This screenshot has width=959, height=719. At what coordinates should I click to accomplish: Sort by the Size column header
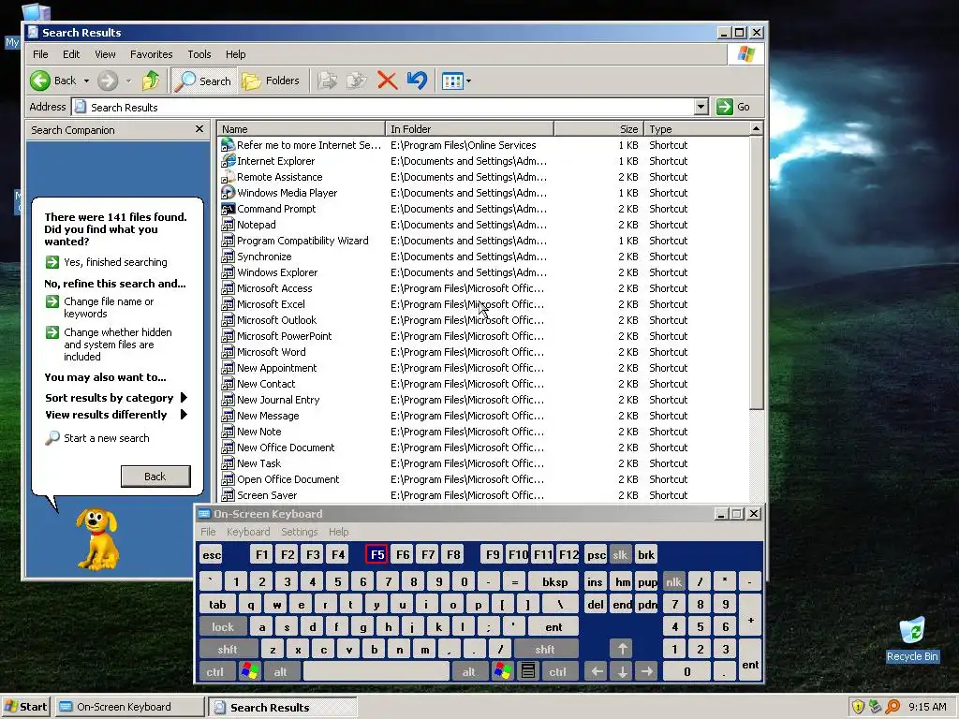pyautogui.click(x=598, y=129)
